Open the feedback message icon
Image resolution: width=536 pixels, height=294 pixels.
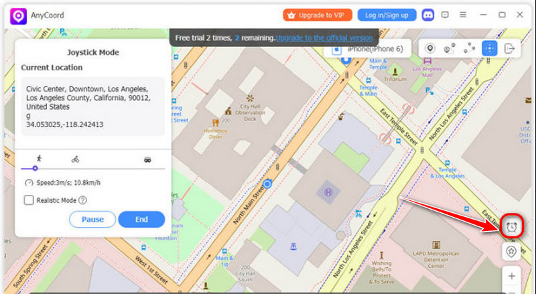(x=445, y=15)
